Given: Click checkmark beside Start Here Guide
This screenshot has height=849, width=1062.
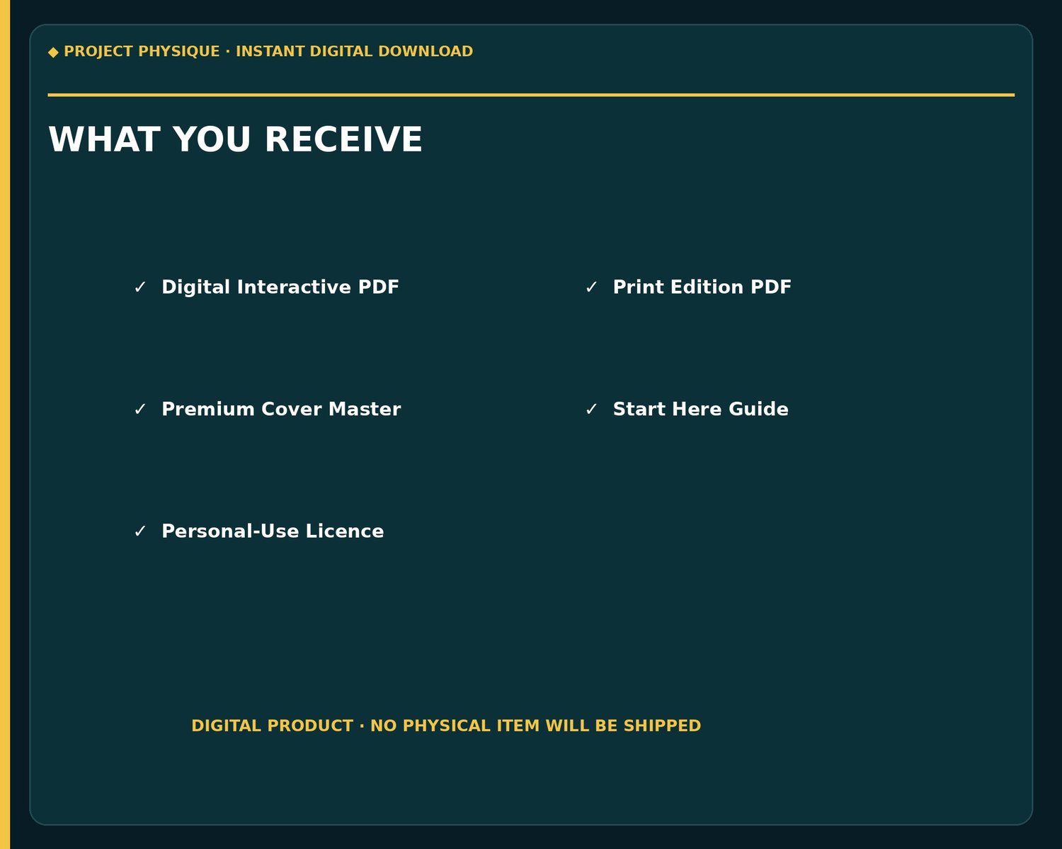Looking at the screenshot, I should (592, 410).
